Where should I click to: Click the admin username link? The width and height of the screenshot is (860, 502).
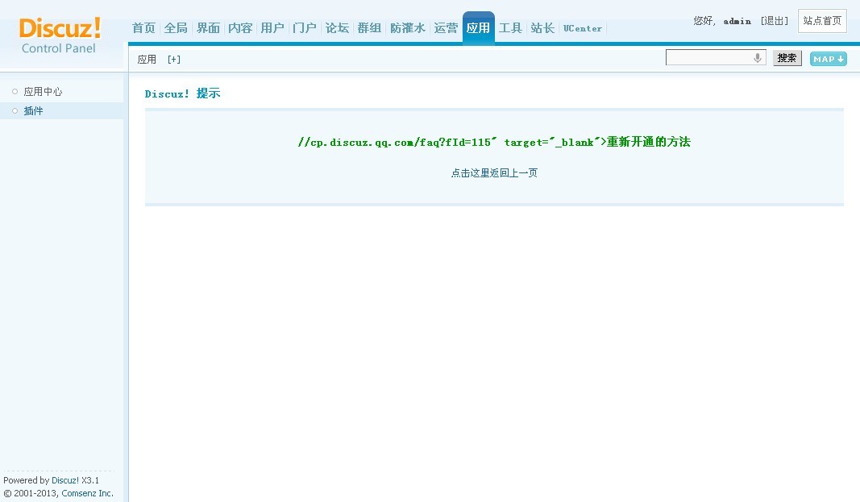pos(737,22)
